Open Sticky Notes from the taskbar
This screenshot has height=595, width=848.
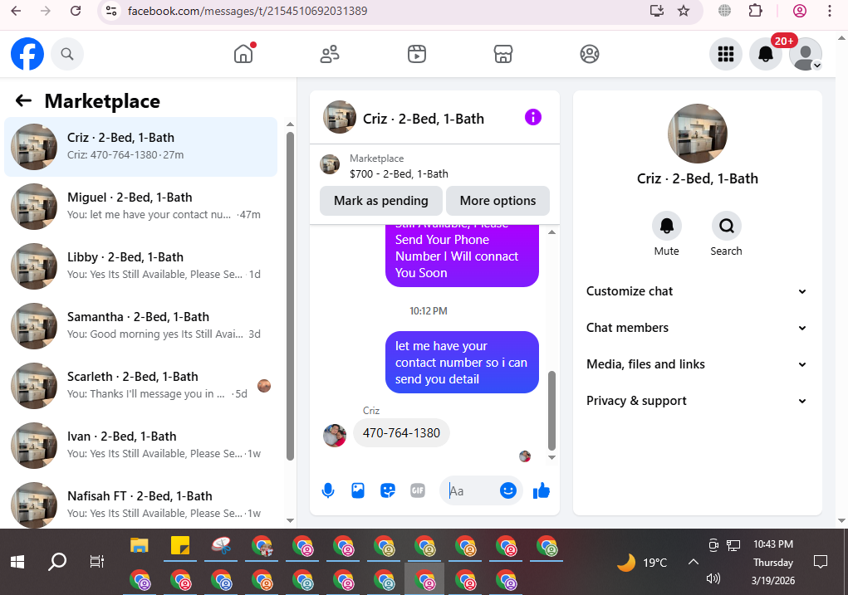[180, 546]
